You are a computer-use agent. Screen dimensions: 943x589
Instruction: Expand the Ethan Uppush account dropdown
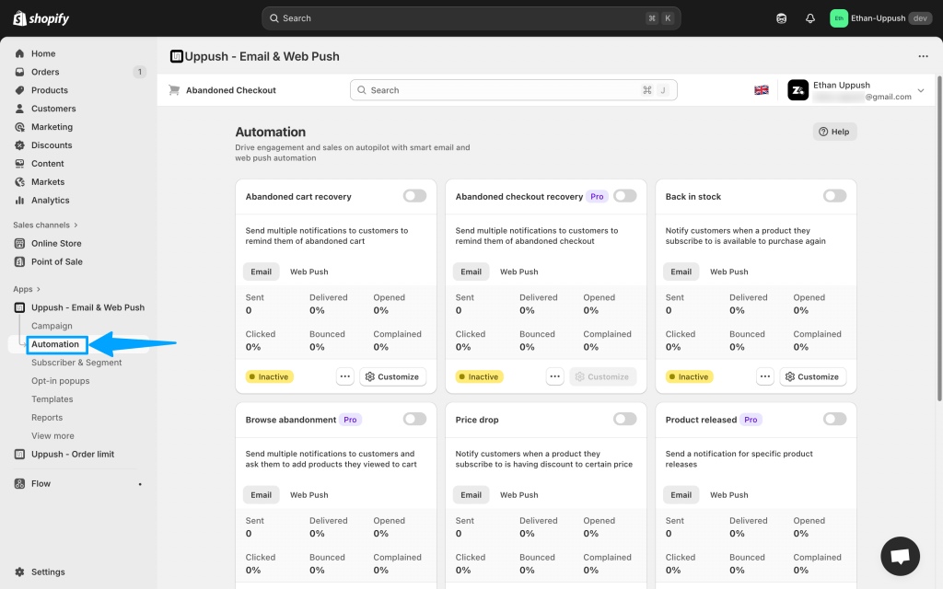[x=920, y=90]
